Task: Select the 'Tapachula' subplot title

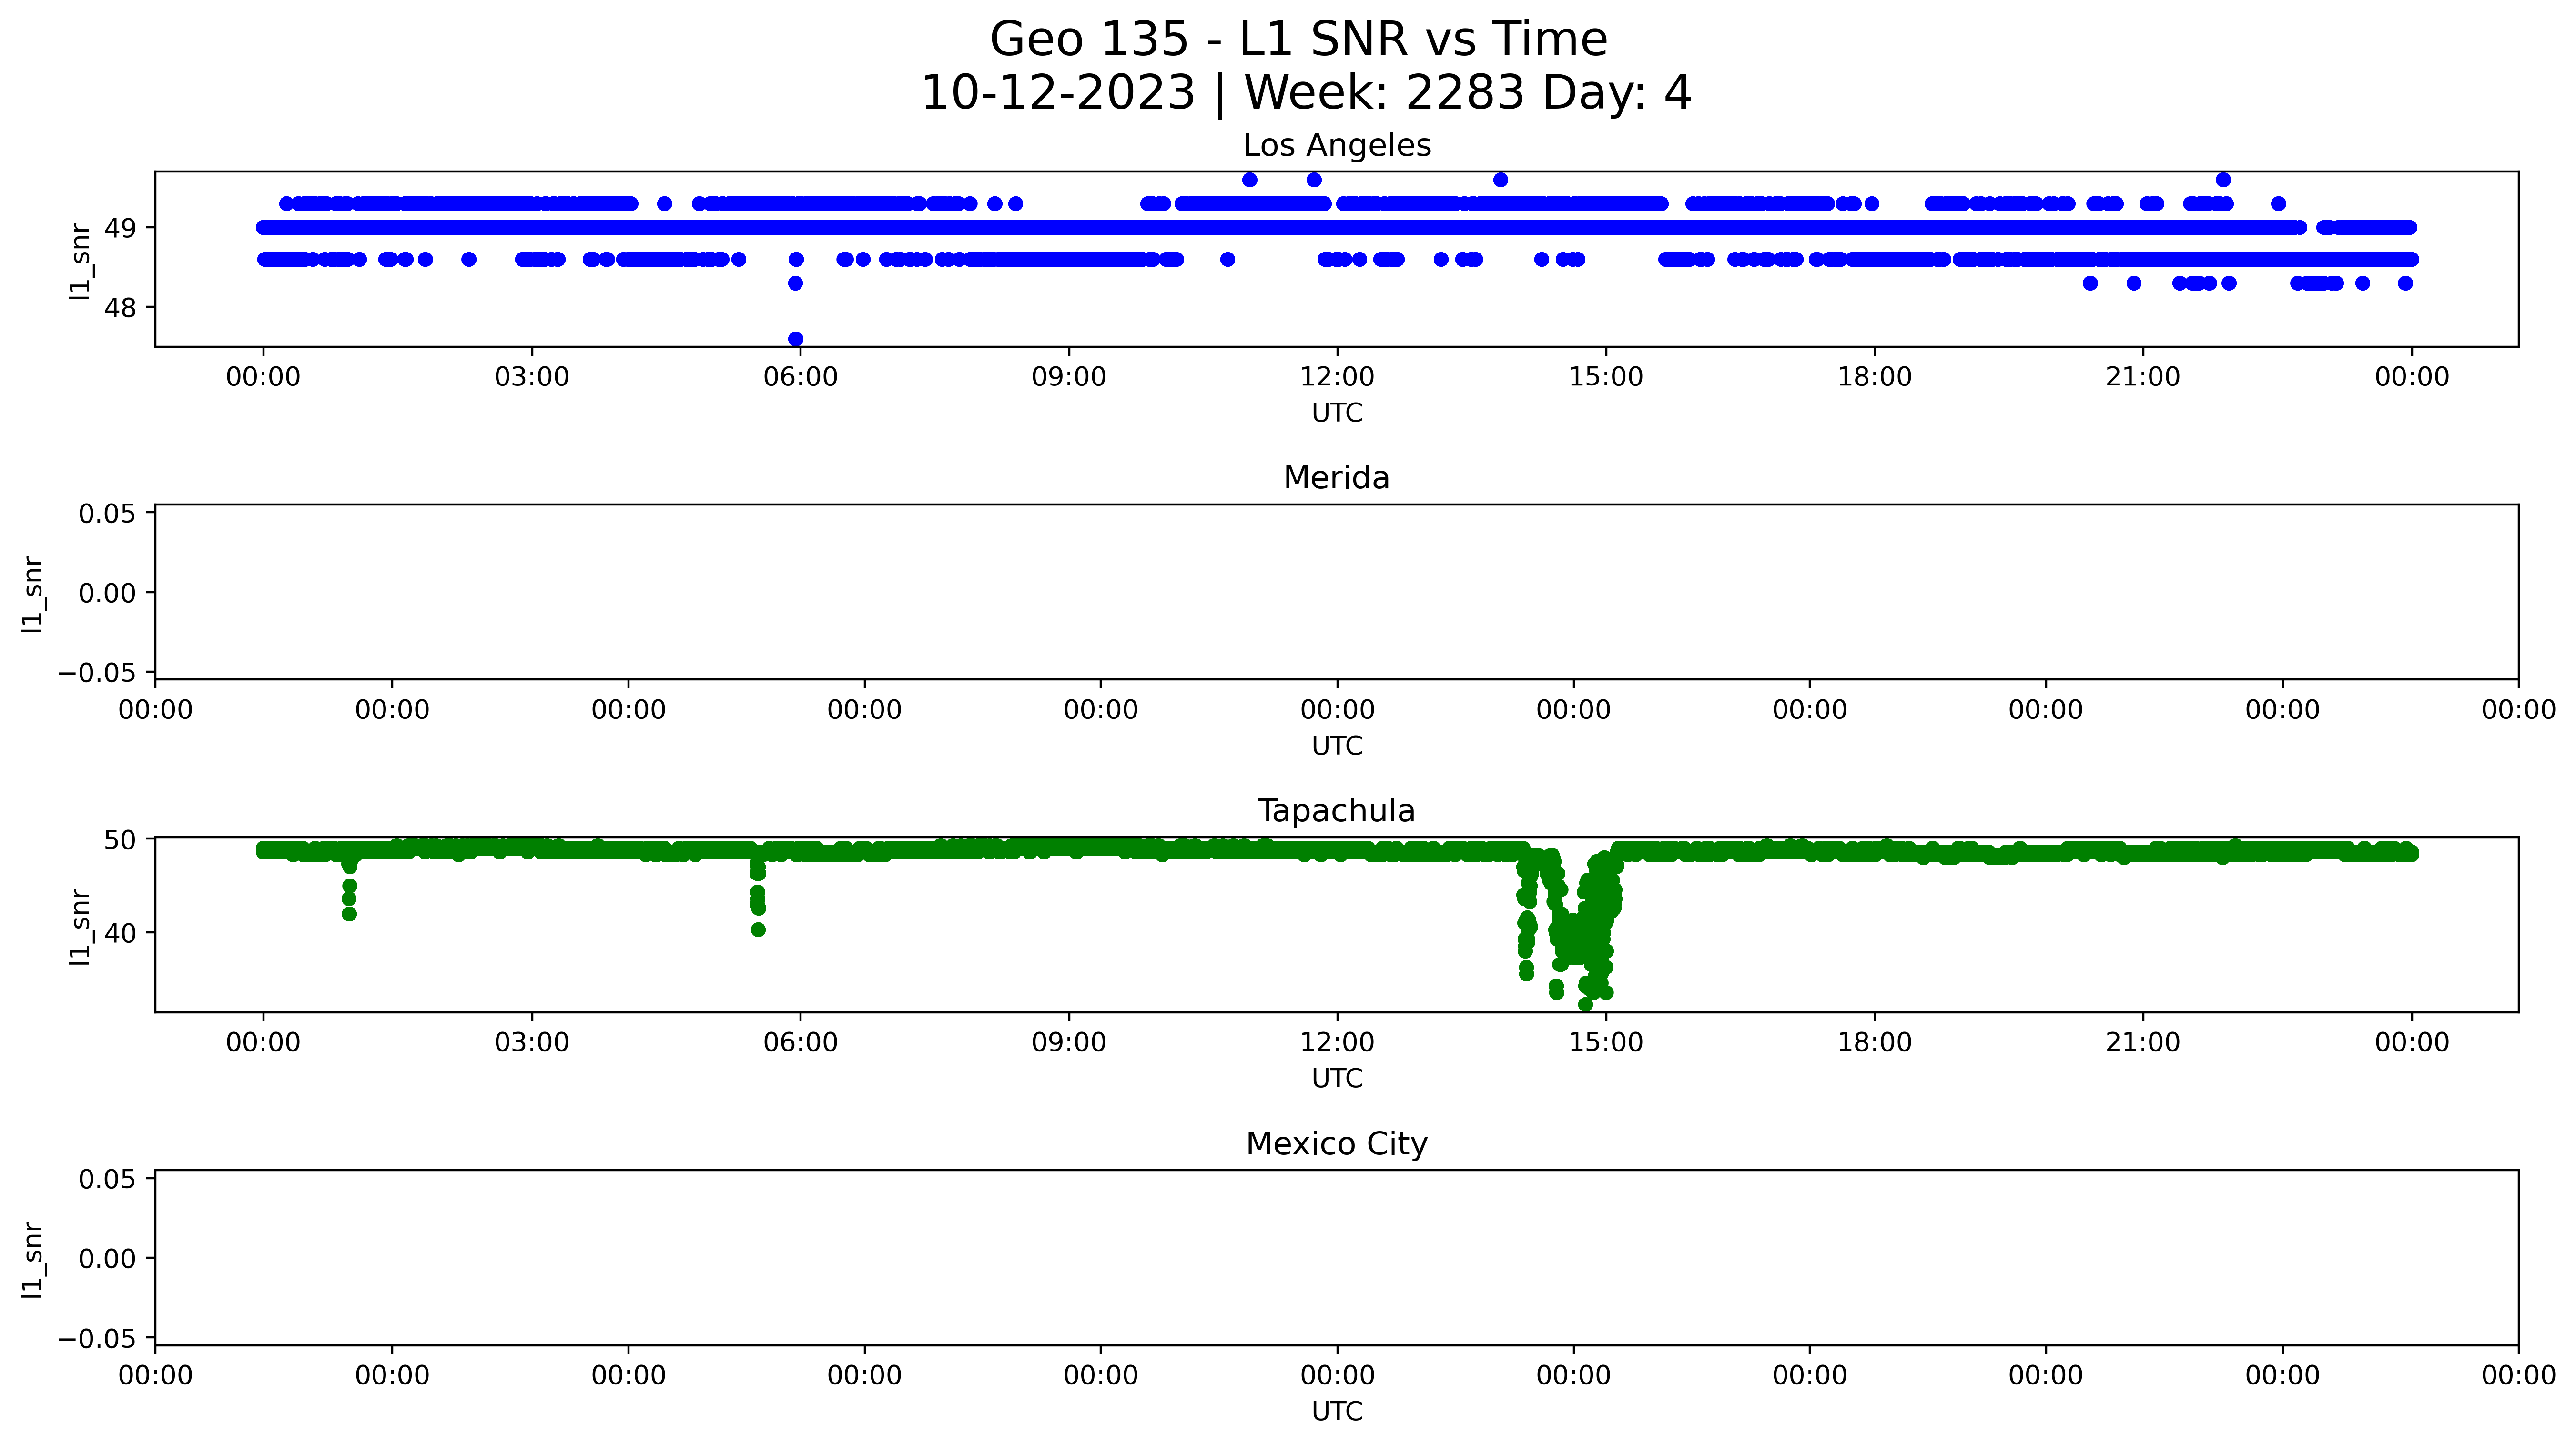Action: (x=1337, y=811)
